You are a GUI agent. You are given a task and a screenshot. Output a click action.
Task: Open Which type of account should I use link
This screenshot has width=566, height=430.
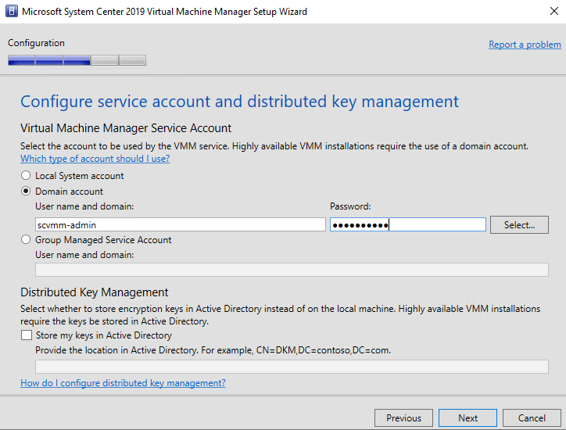pos(95,159)
